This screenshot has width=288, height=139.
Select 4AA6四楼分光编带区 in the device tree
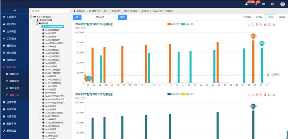tap(54, 43)
